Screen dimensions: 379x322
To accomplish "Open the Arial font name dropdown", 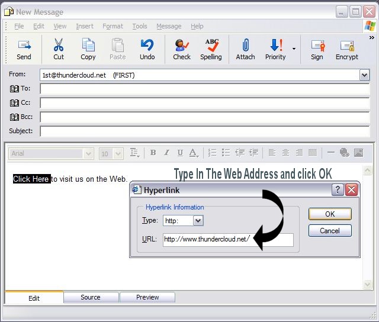I will pyautogui.click(x=88, y=154).
